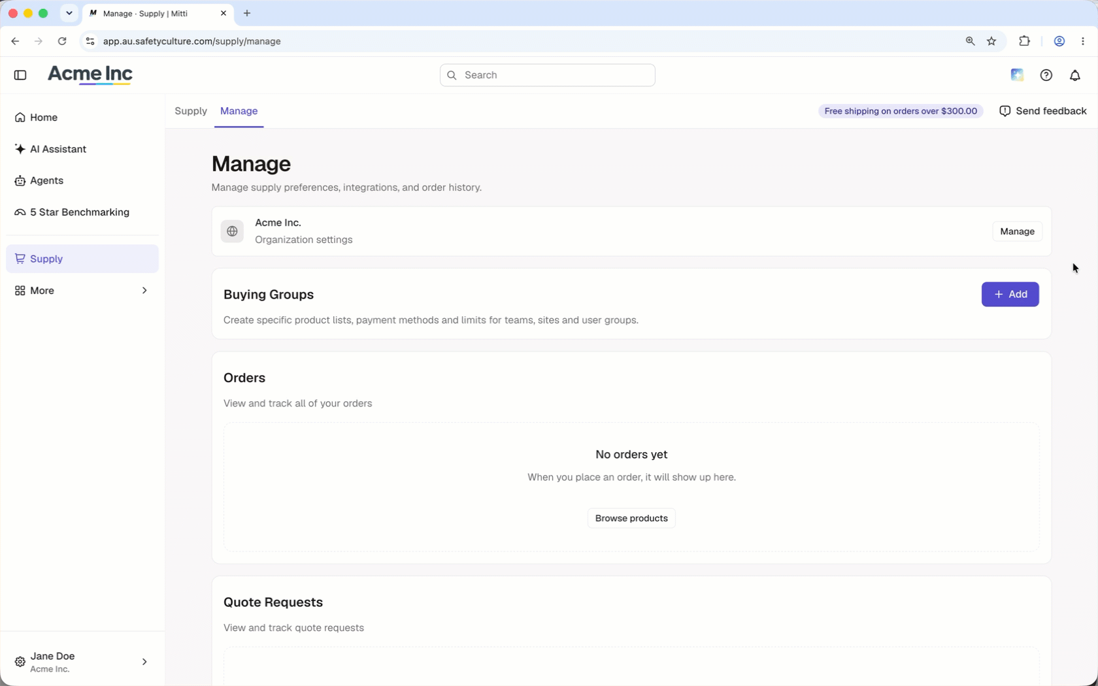Click the zoom magnifier icon in address bar
Viewport: 1098px width, 686px height.
pos(970,41)
